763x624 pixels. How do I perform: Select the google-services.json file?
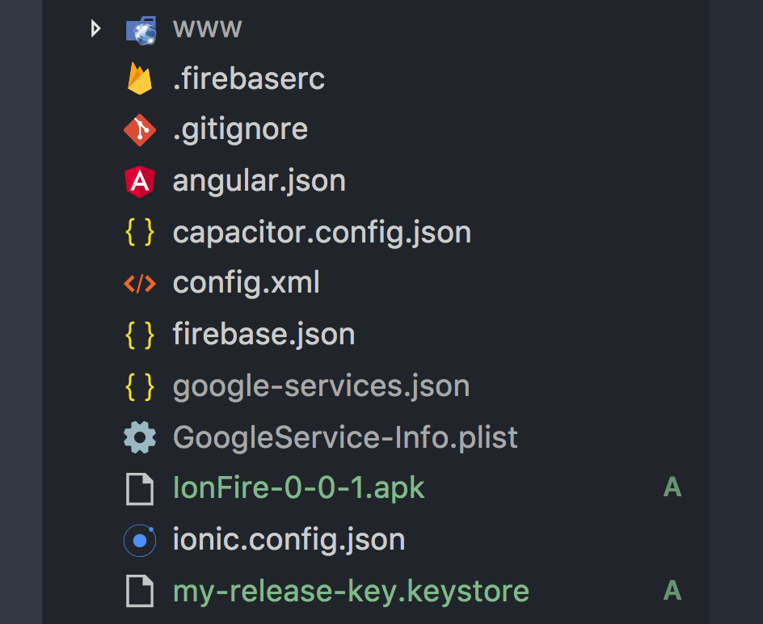click(x=321, y=386)
